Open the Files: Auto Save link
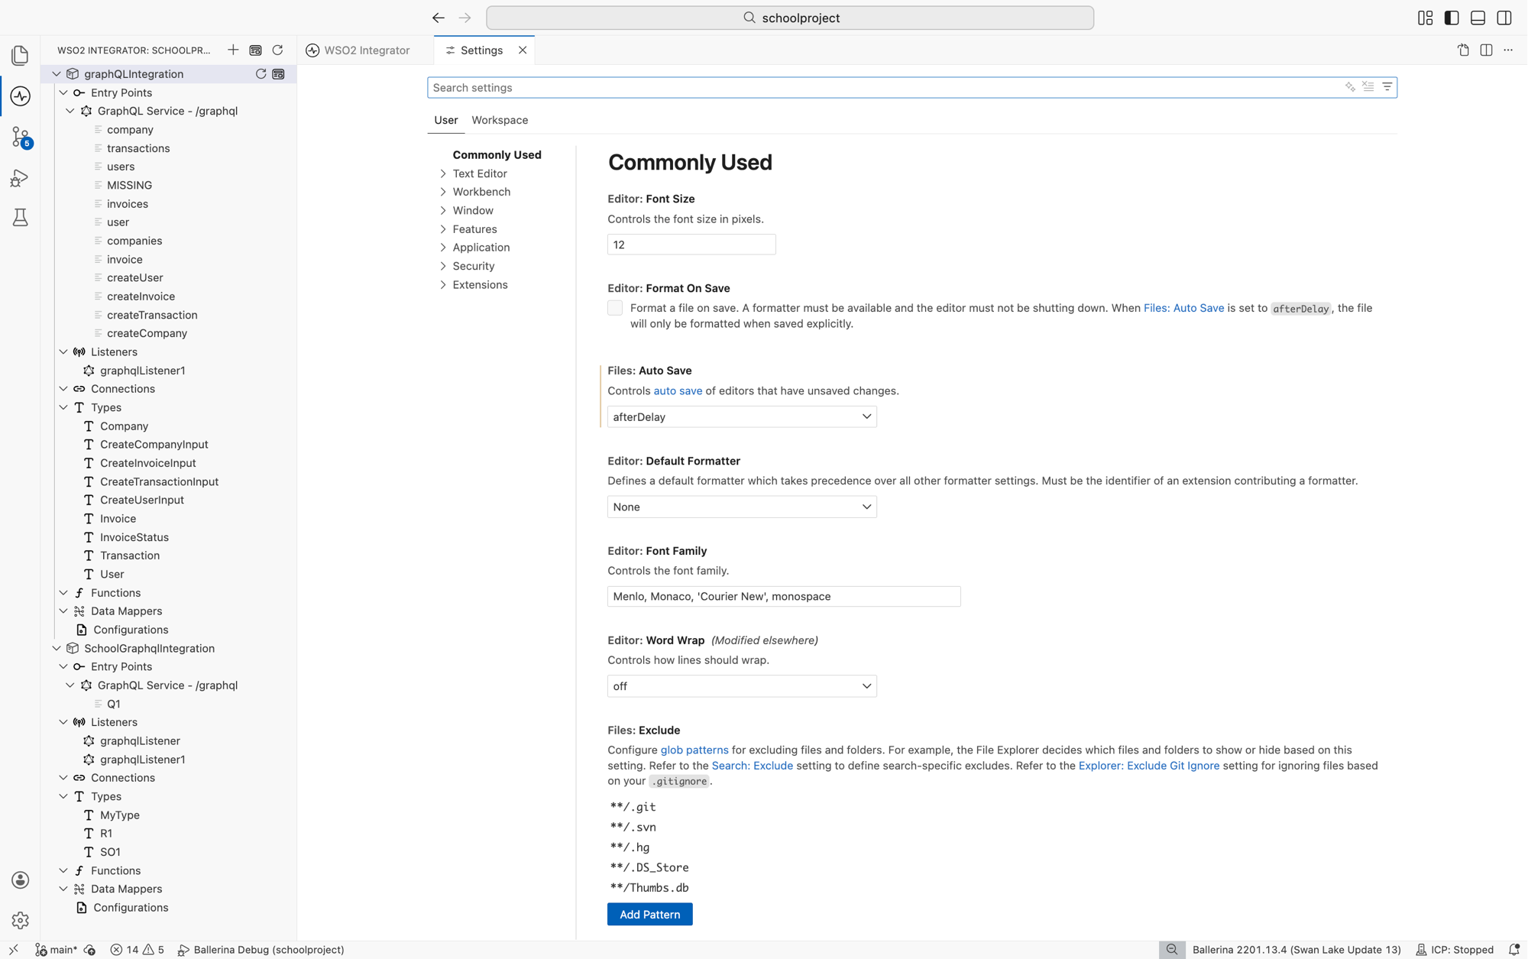Viewport: 1528px width, 959px height. point(1183,308)
